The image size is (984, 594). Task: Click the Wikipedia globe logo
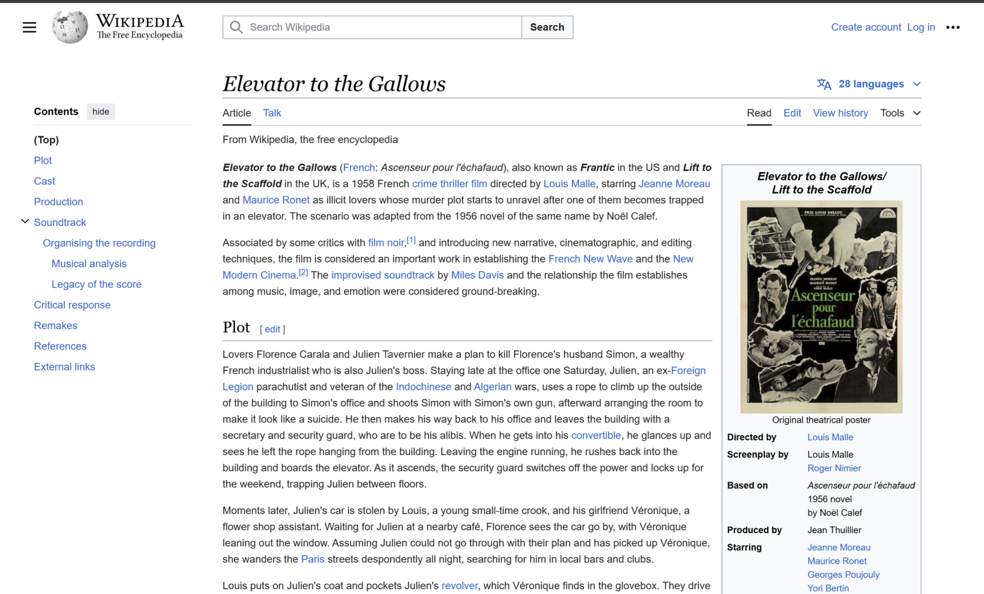click(69, 27)
